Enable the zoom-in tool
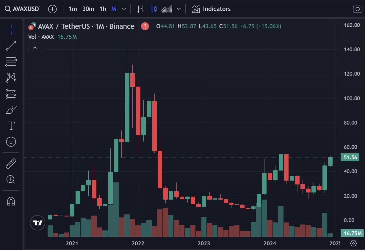 click(11, 179)
